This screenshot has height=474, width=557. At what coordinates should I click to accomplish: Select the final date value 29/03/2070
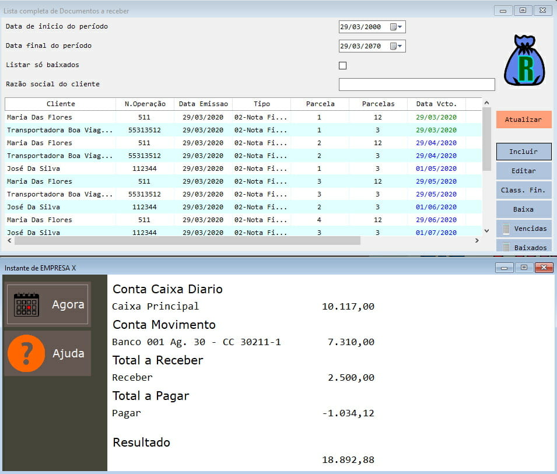tap(360, 46)
